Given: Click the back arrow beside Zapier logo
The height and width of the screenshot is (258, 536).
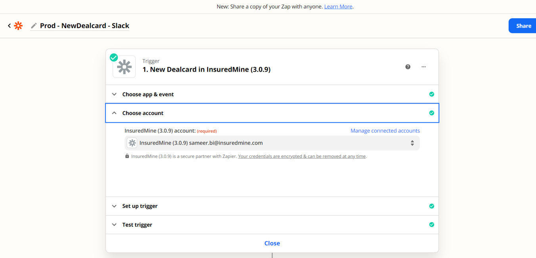Looking at the screenshot, I should pyautogui.click(x=9, y=26).
